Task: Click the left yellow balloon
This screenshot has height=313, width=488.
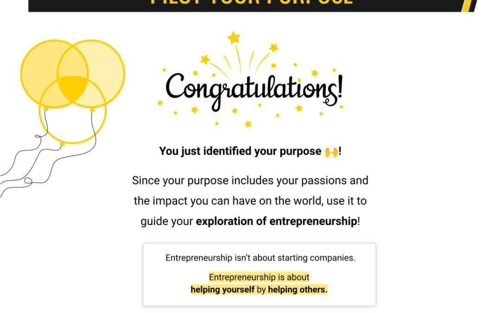Action: click(39, 70)
